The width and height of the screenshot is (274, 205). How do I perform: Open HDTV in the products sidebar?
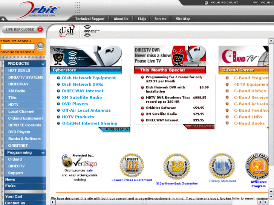point(13,105)
